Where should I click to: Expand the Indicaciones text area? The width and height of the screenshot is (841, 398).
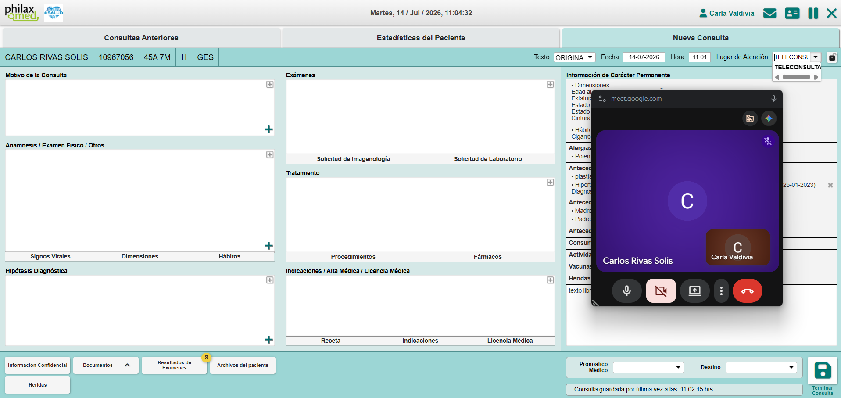point(550,280)
